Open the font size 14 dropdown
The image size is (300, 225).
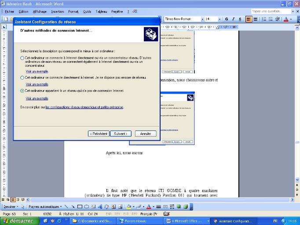[x=220, y=19]
